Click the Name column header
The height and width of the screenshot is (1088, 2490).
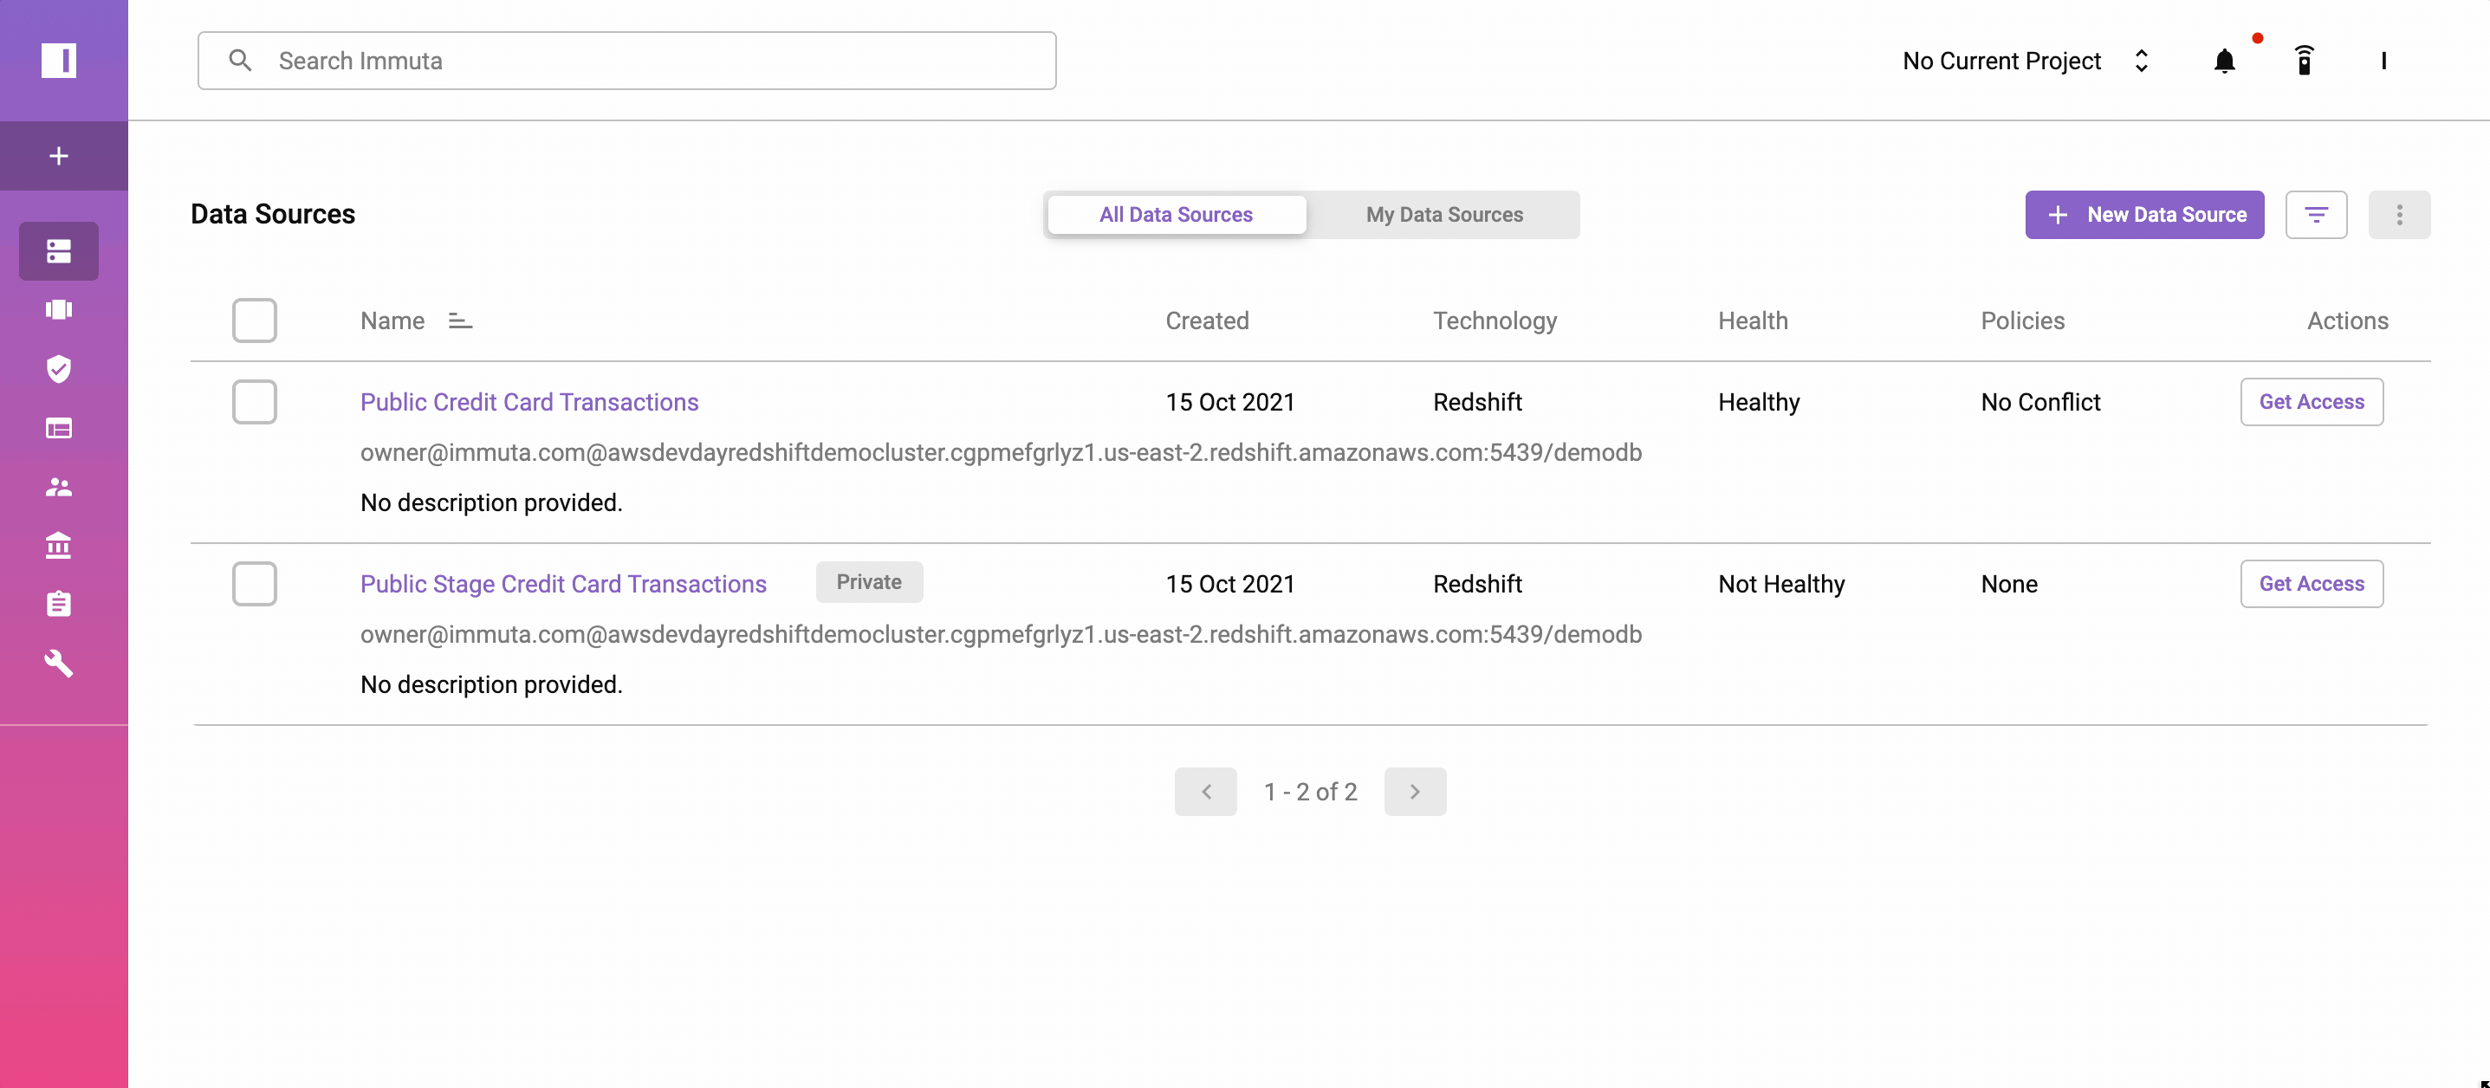(392, 321)
